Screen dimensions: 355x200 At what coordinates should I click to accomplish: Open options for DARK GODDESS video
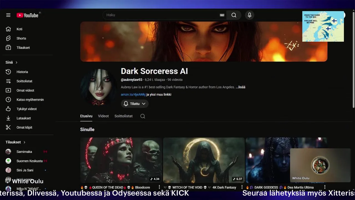pos(325,187)
